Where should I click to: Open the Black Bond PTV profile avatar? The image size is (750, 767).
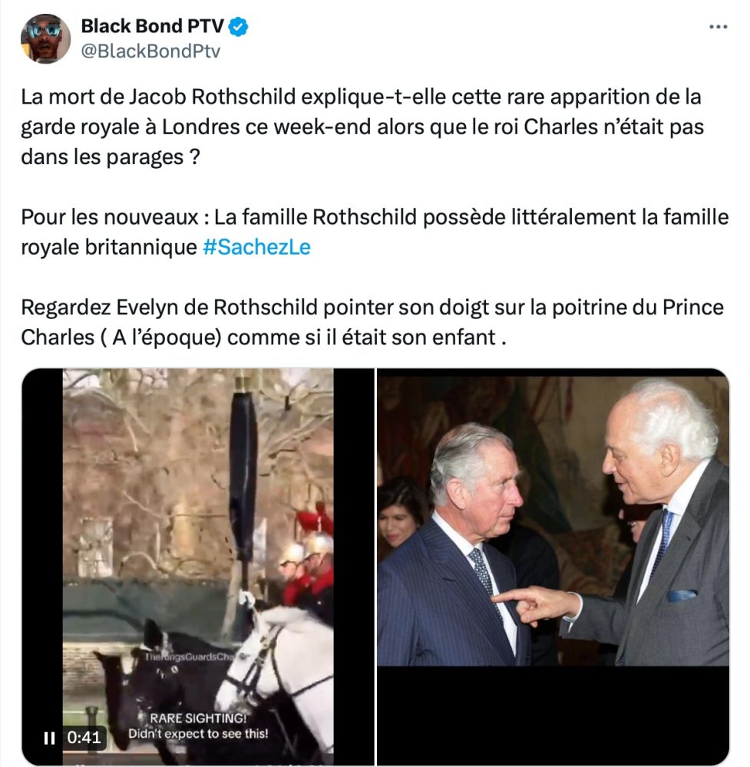click(45, 38)
